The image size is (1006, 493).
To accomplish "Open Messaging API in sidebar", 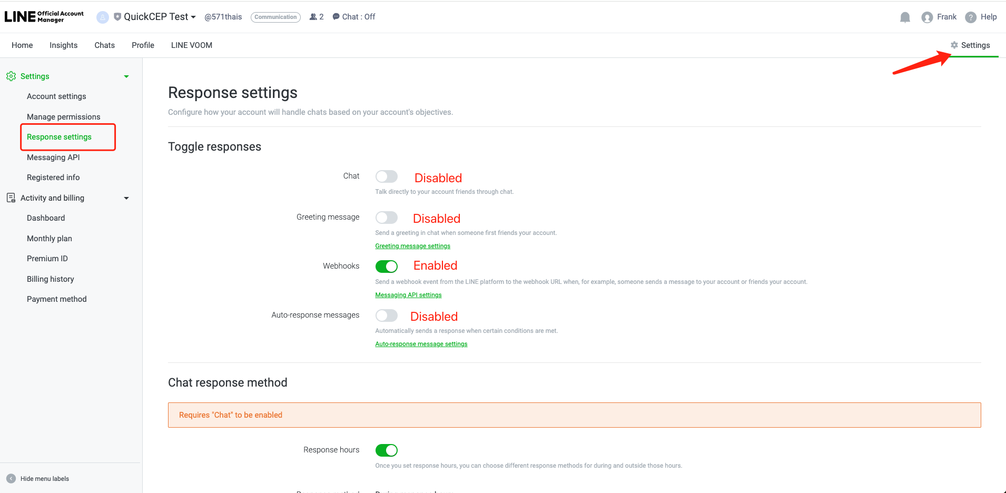I will (x=53, y=157).
